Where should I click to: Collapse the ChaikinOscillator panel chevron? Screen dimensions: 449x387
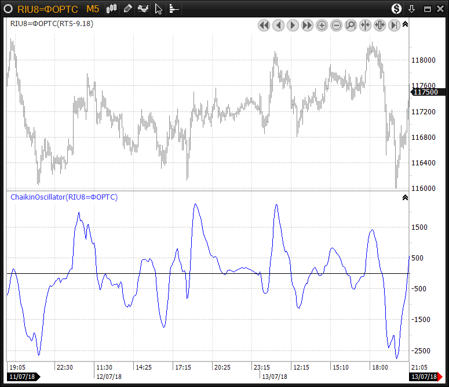[x=405, y=198]
